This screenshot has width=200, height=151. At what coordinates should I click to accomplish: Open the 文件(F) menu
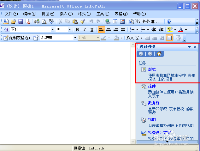tap(11, 14)
